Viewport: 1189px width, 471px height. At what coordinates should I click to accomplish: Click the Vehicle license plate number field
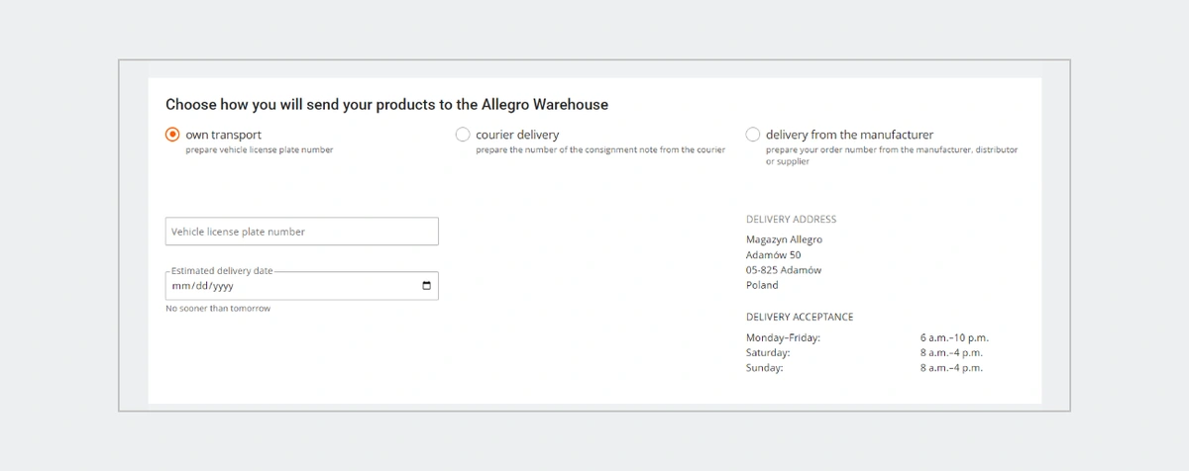tap(301, 232)
